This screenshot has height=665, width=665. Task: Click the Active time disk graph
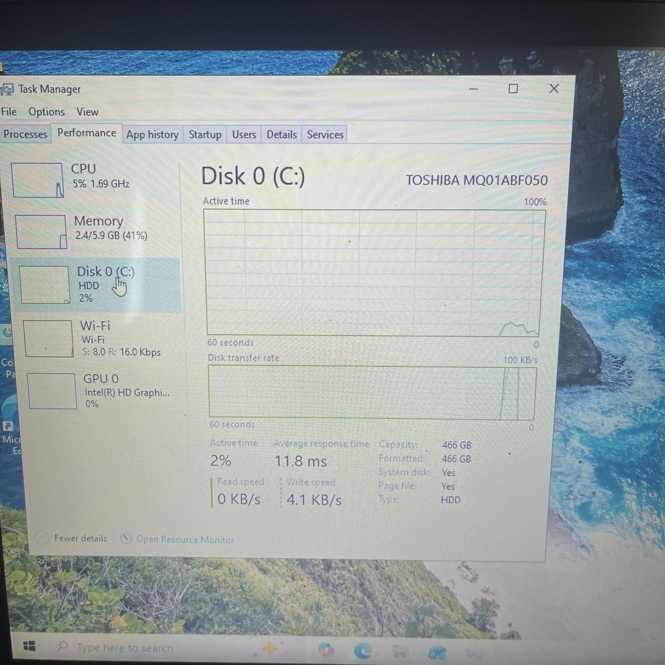(374, 273)
